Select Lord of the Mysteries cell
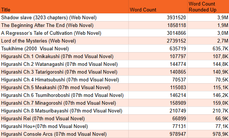 pos(64,41)
